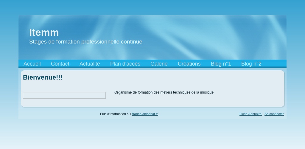Open the Actualité section
The height and width of the screenshot is (149, 305).
coord(90,64)
